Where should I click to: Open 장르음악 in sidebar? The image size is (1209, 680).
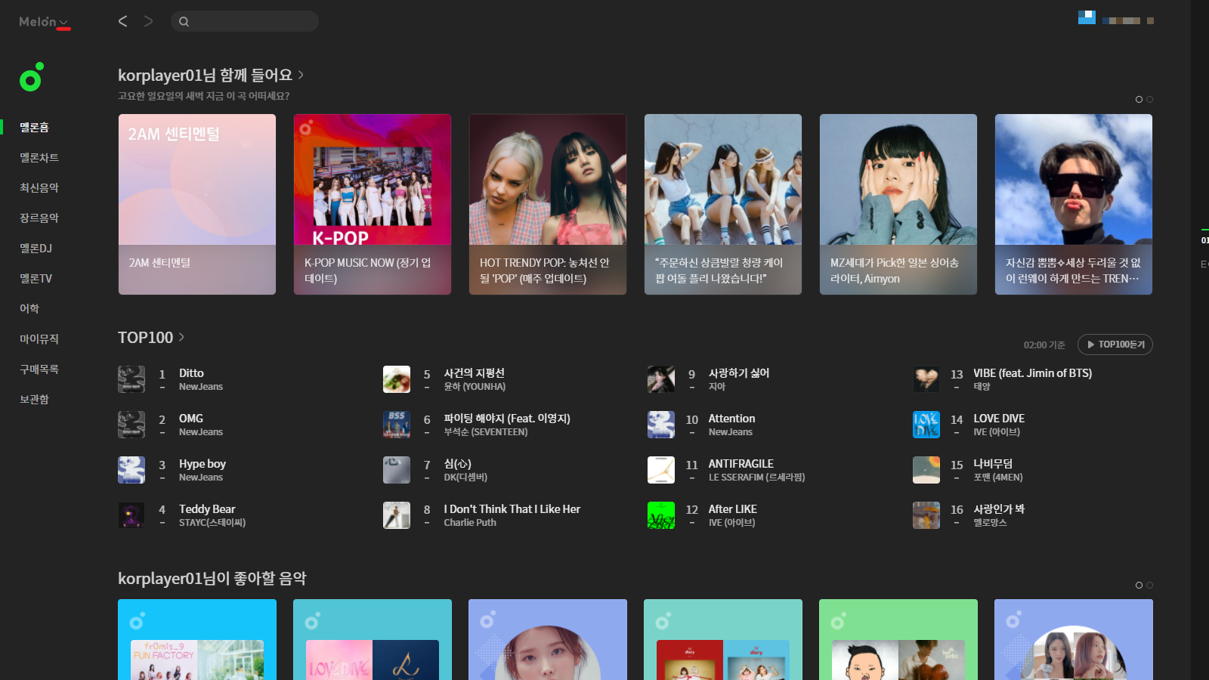(x=39, y=218)
